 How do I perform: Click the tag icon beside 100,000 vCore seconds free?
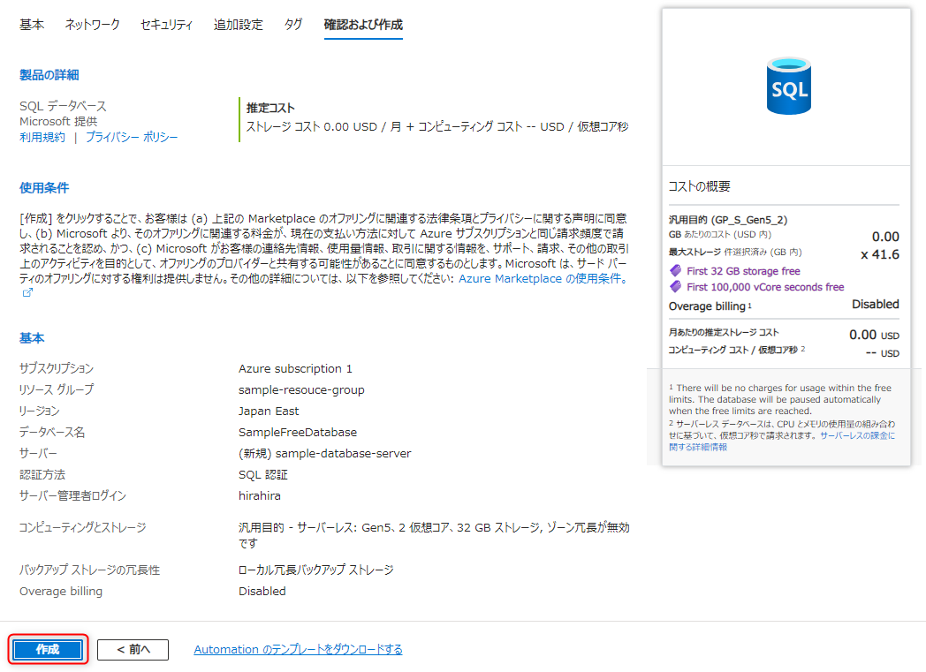[x=676, y=287]
